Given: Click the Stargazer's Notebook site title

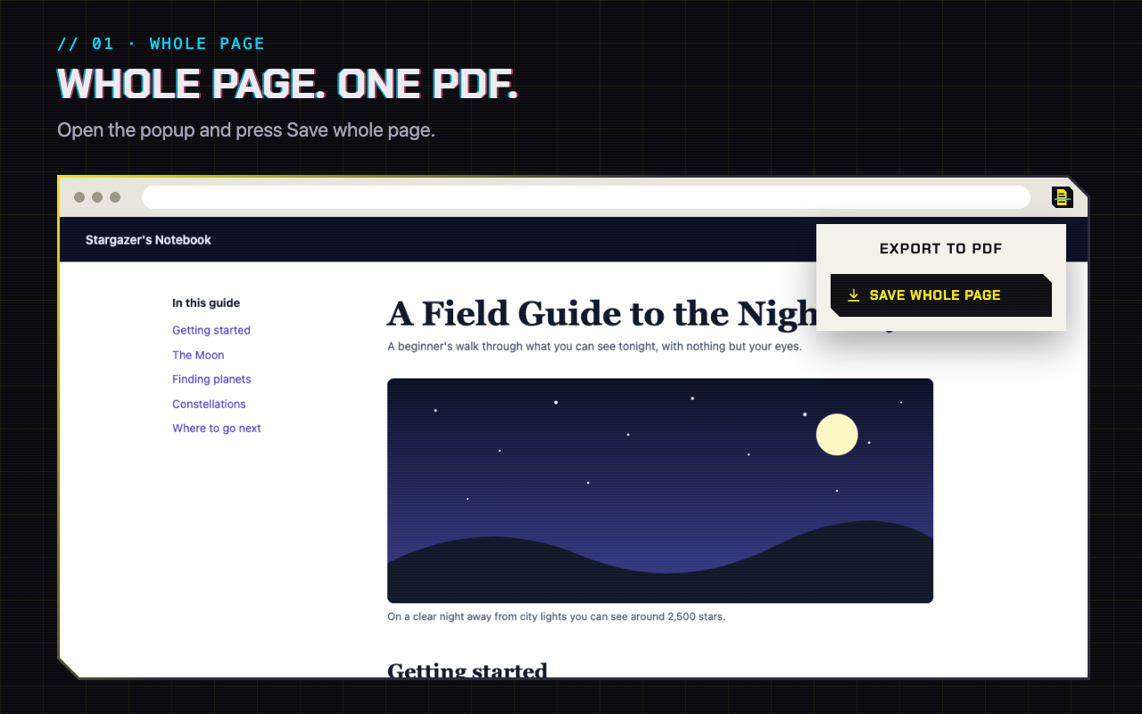Looking at the screenshot, I should pos(148,240).
